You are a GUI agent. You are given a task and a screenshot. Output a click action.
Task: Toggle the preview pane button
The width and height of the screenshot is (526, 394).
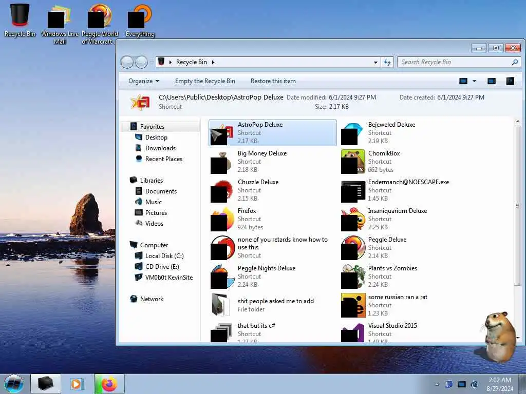point(492,81)
